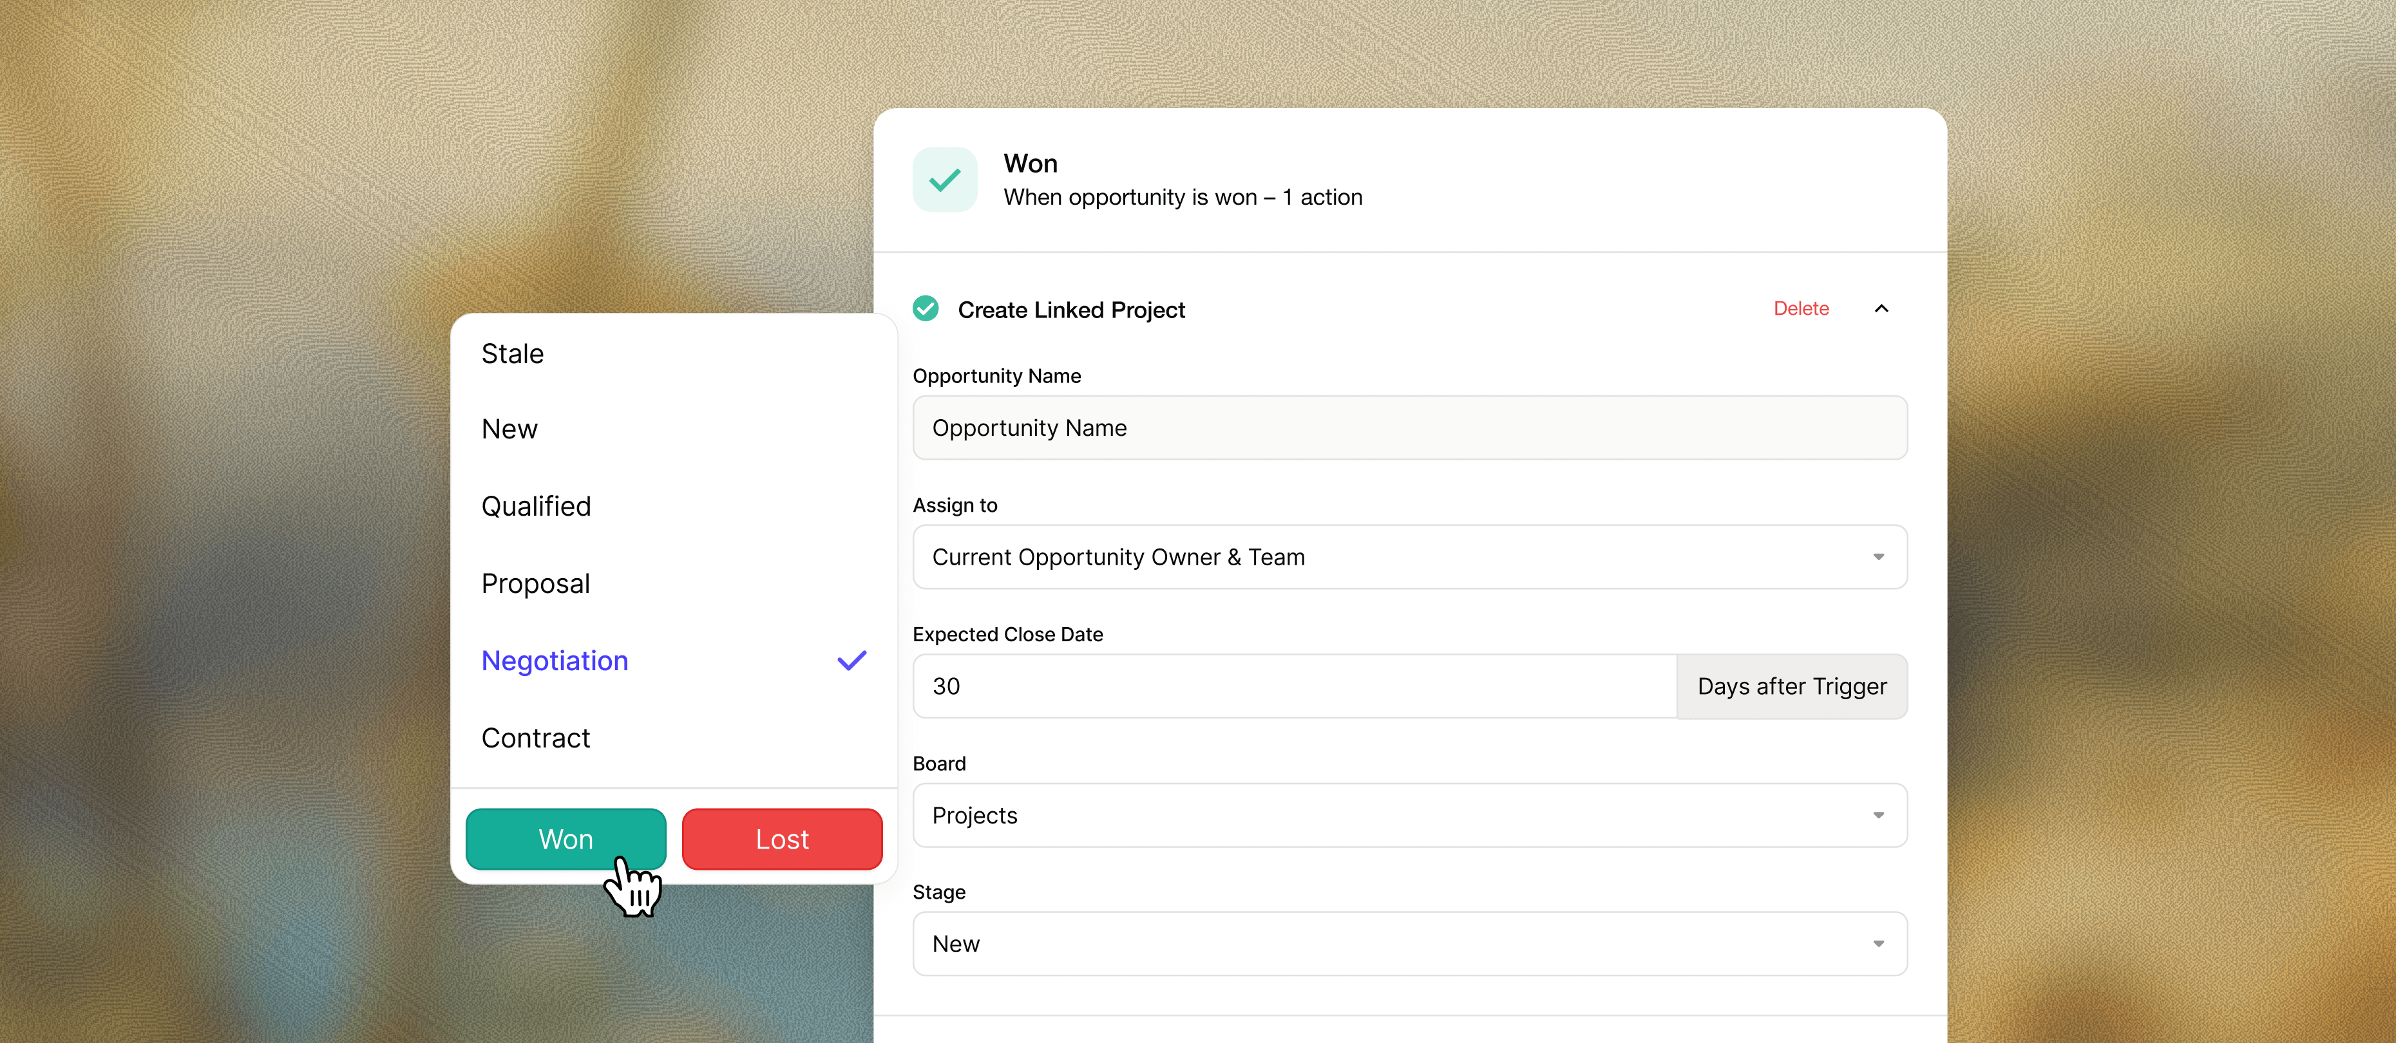Image resolution: width=2396 pixels, height=1043 pixels.
Task: Open the Board dropdown showing Projects
Action: tap(1409, 815)
